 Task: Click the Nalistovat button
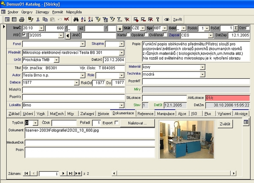coord(137,123)
